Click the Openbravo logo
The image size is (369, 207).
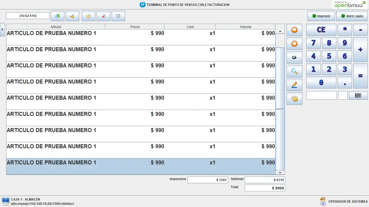point(350,4)
